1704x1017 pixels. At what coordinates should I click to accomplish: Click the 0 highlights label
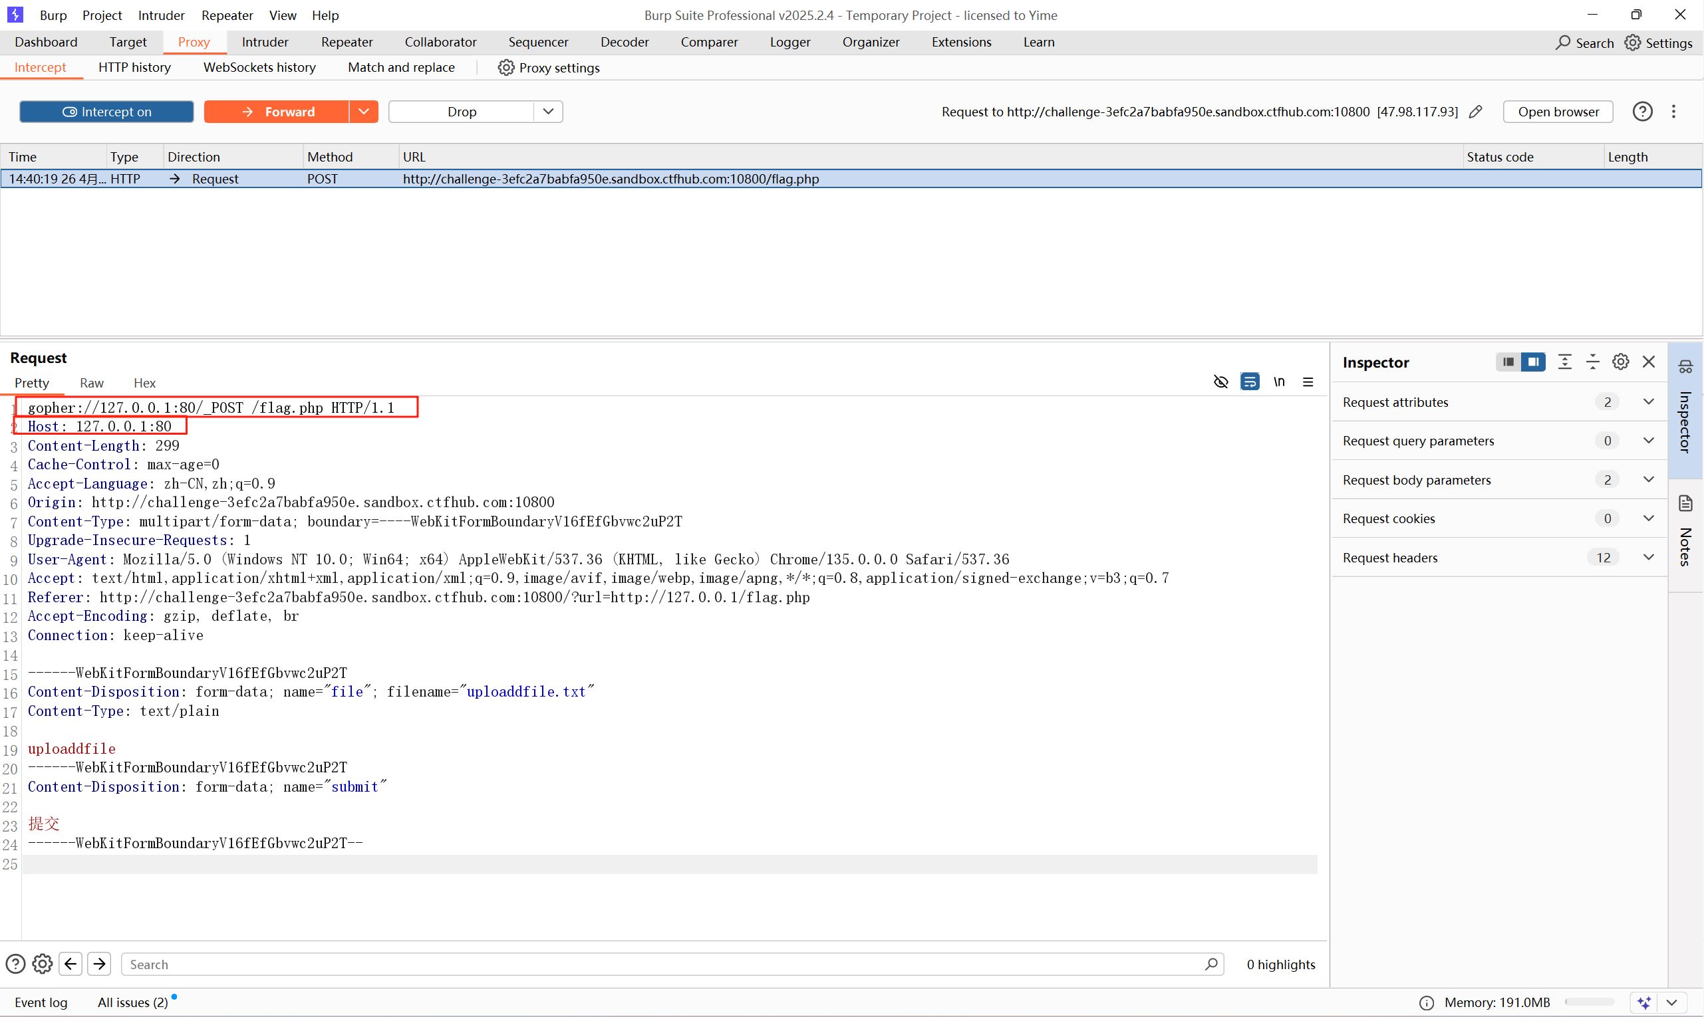pos(1281,964)
